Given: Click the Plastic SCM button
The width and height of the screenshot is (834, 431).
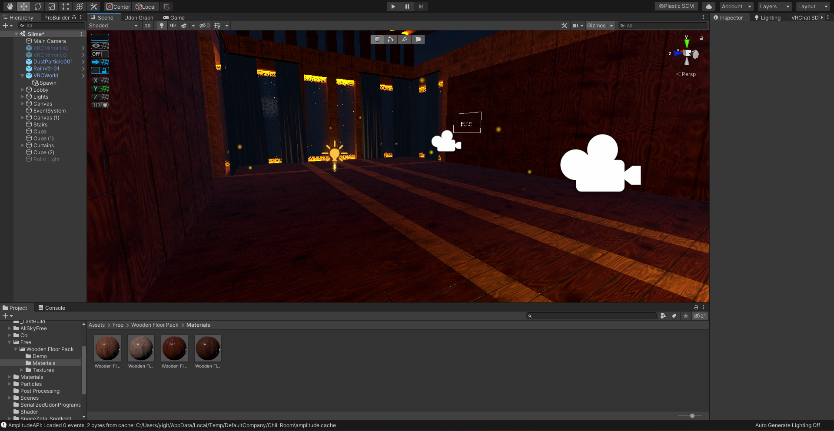Looking at the screenshot, I should pos(676,6).
